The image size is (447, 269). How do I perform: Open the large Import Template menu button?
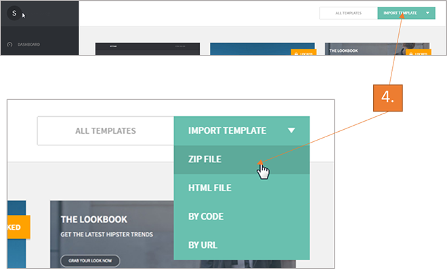click(x=242, y=131)
